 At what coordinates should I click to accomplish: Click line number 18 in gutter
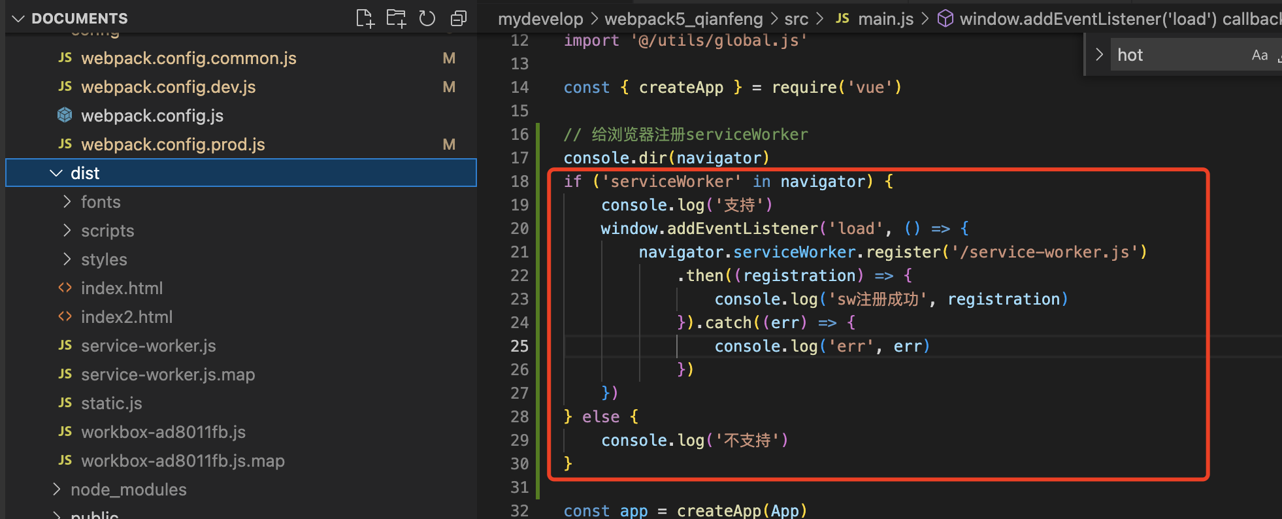(519, 181)
